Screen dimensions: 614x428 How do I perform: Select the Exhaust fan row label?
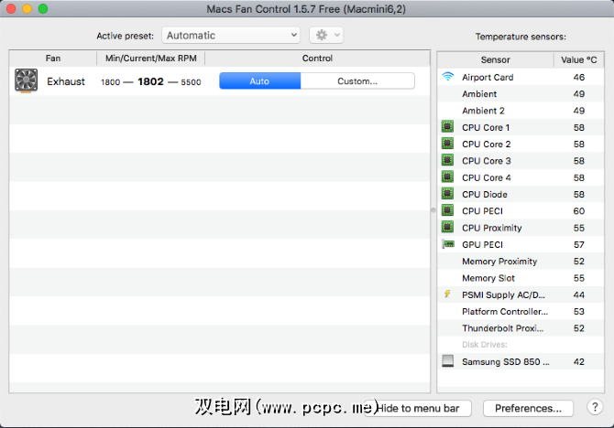[66, 81]
